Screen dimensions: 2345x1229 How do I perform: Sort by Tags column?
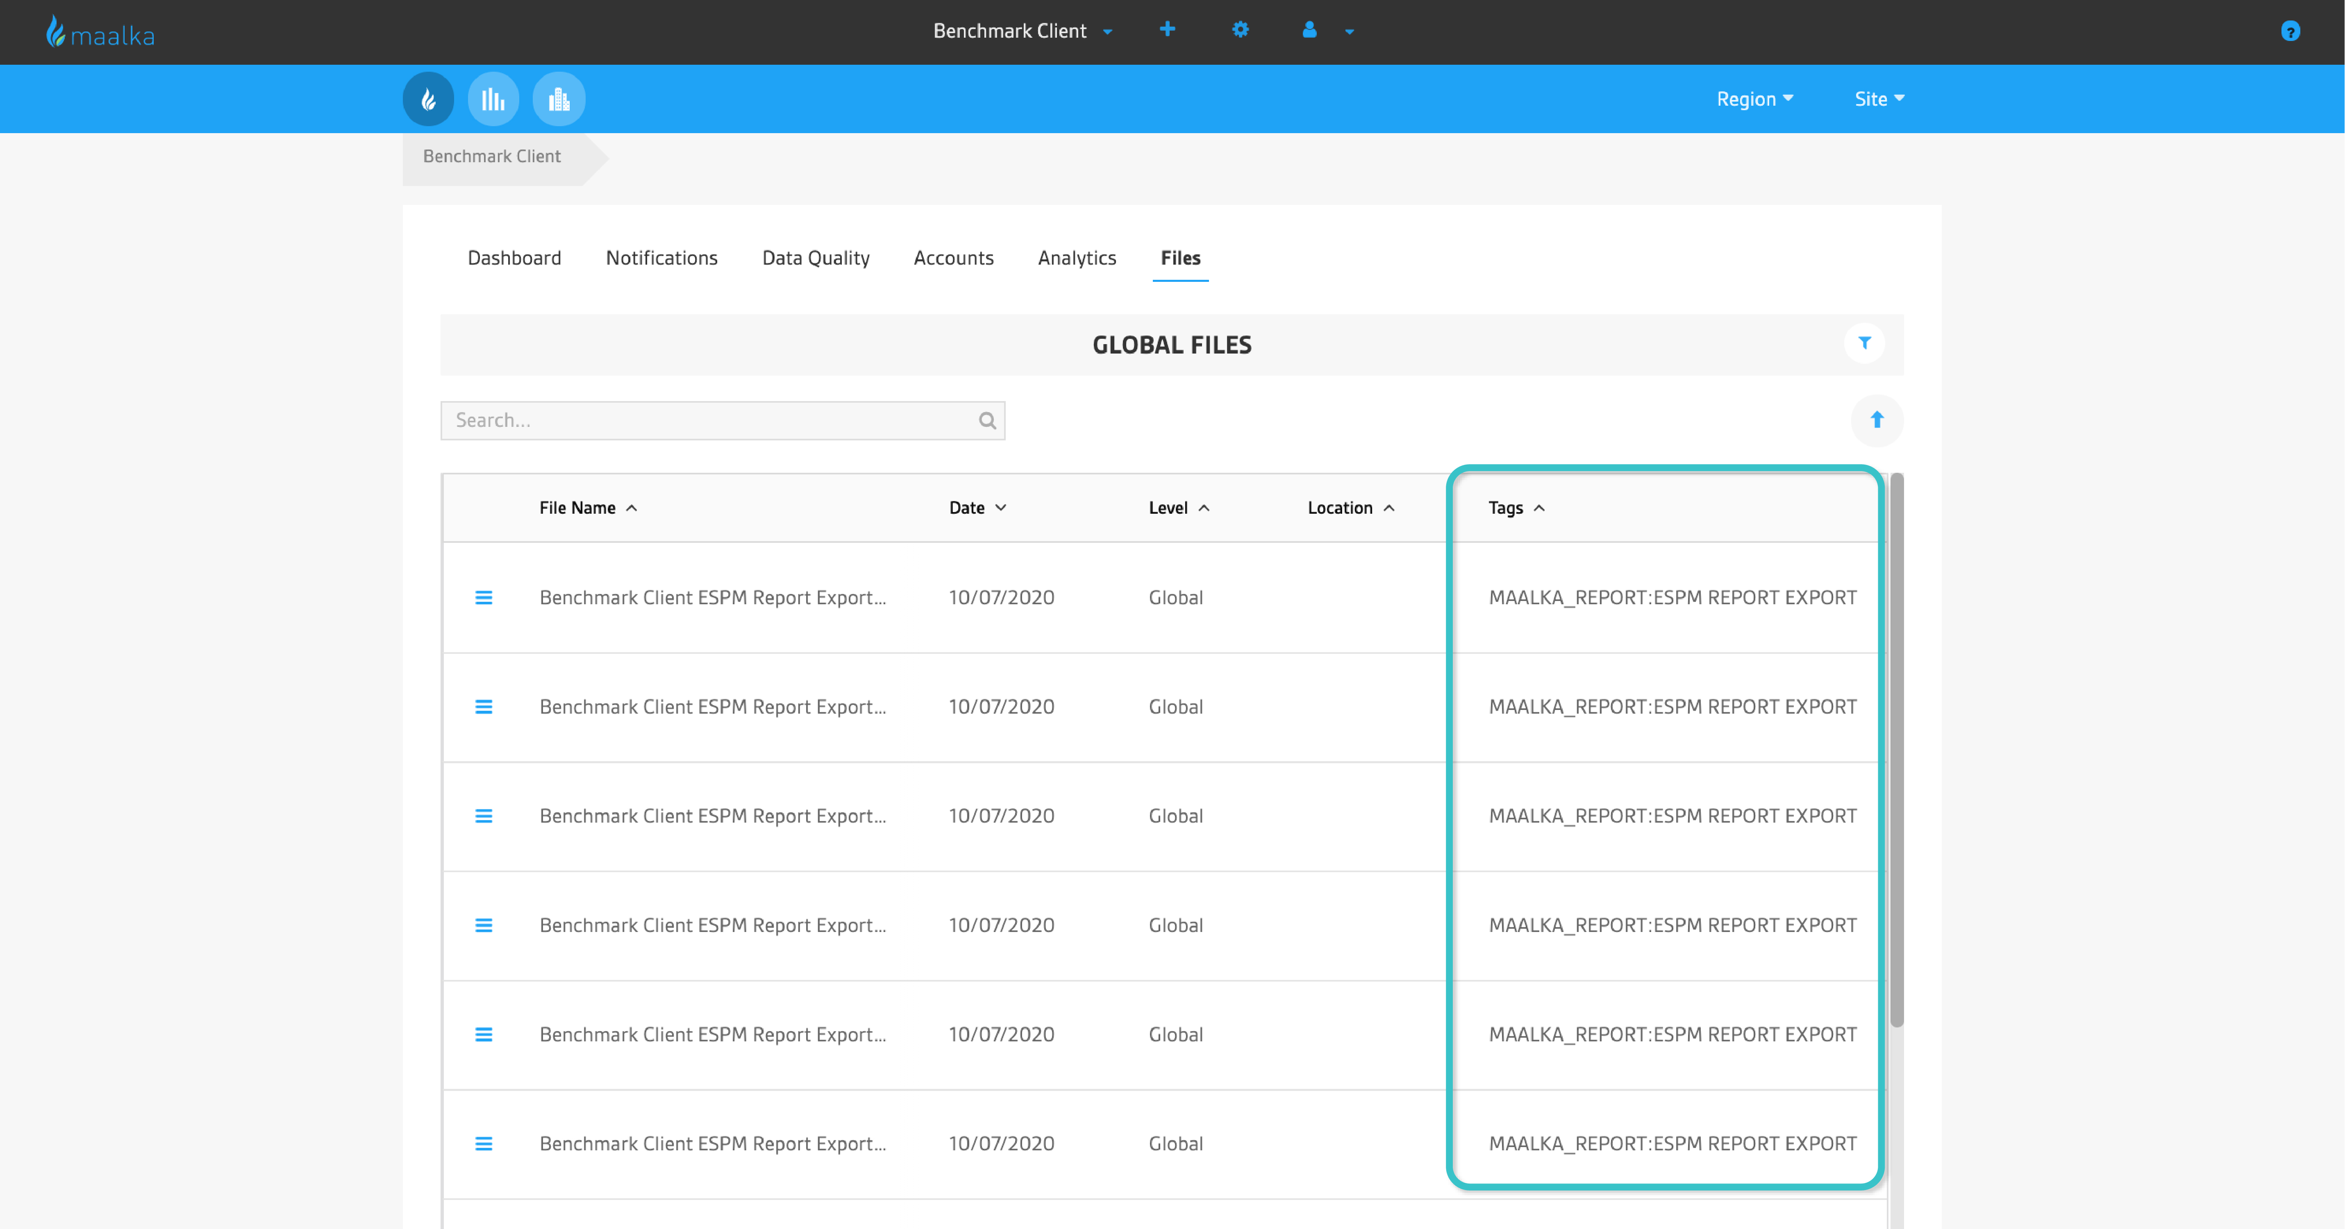[x=1517, y=508]
